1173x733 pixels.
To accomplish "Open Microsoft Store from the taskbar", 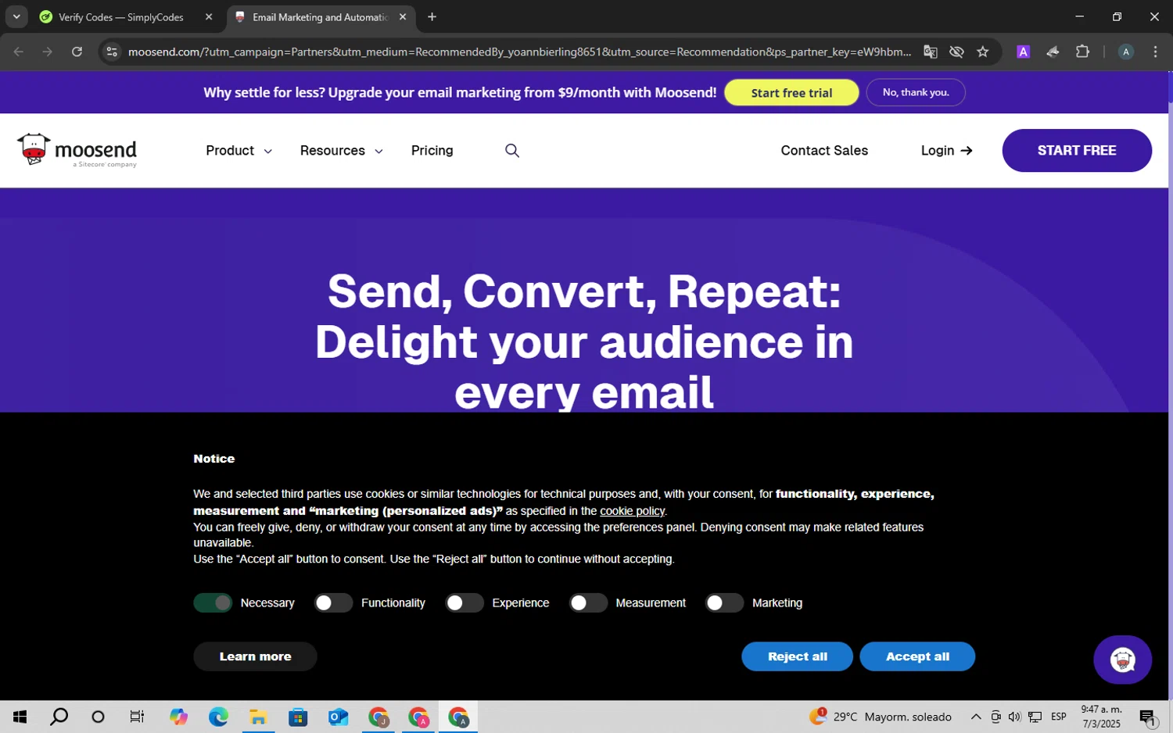I will [298, 717].
